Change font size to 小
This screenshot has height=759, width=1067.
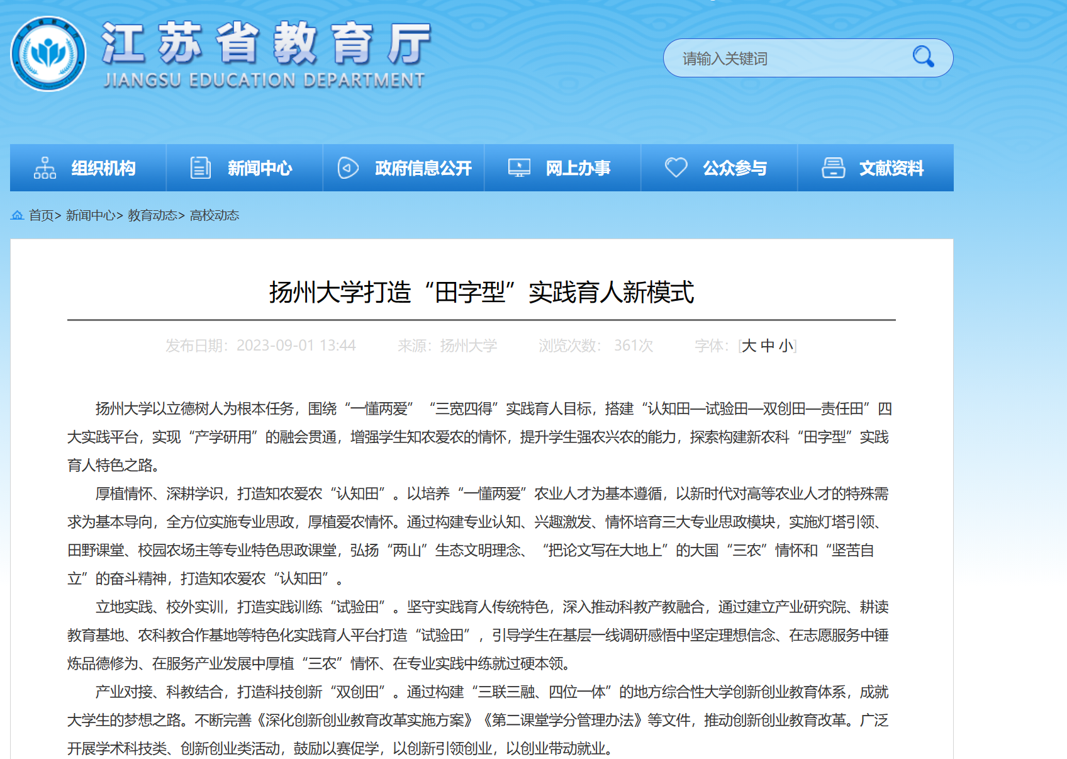coord(786,346)
